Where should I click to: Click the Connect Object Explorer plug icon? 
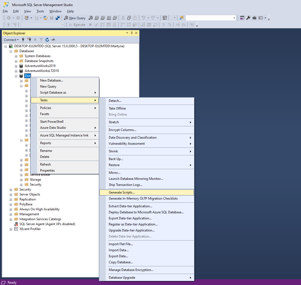pyautogui.click(x=23, y=40)
